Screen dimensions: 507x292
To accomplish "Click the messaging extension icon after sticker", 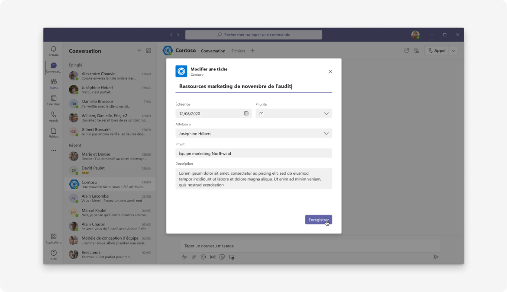I will tap(232, 257).
